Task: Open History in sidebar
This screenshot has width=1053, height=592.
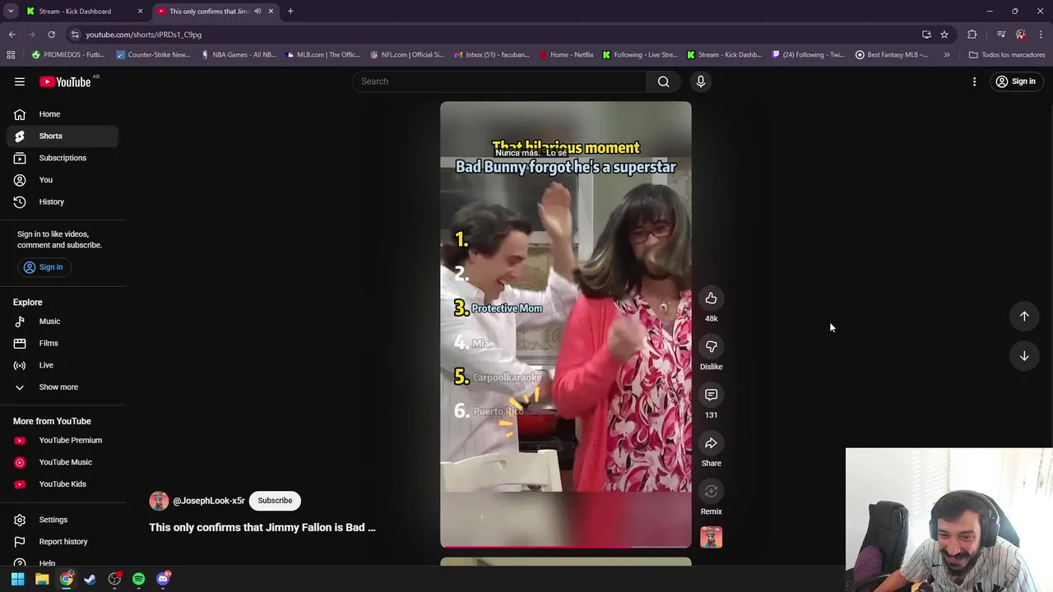Action: click(x=63, y=201)
